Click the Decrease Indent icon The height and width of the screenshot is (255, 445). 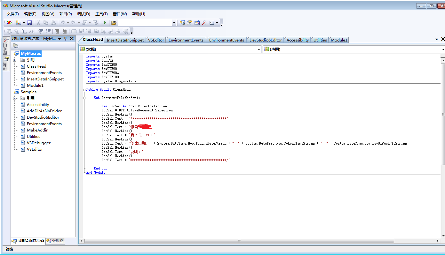tap(41, 31)
